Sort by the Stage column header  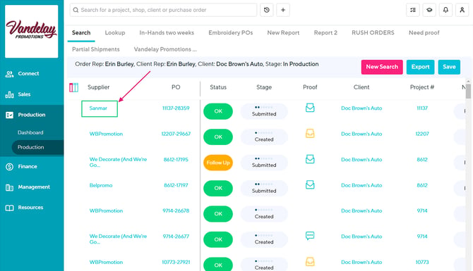[264, 87]
